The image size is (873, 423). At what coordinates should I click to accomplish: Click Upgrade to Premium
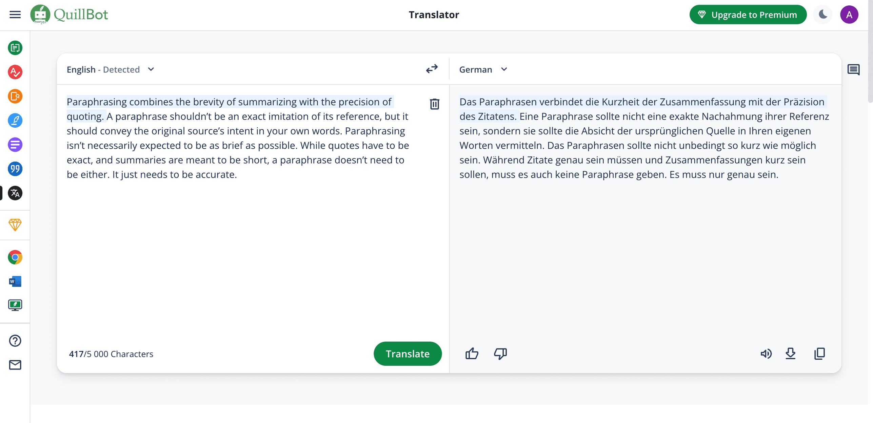748,15
